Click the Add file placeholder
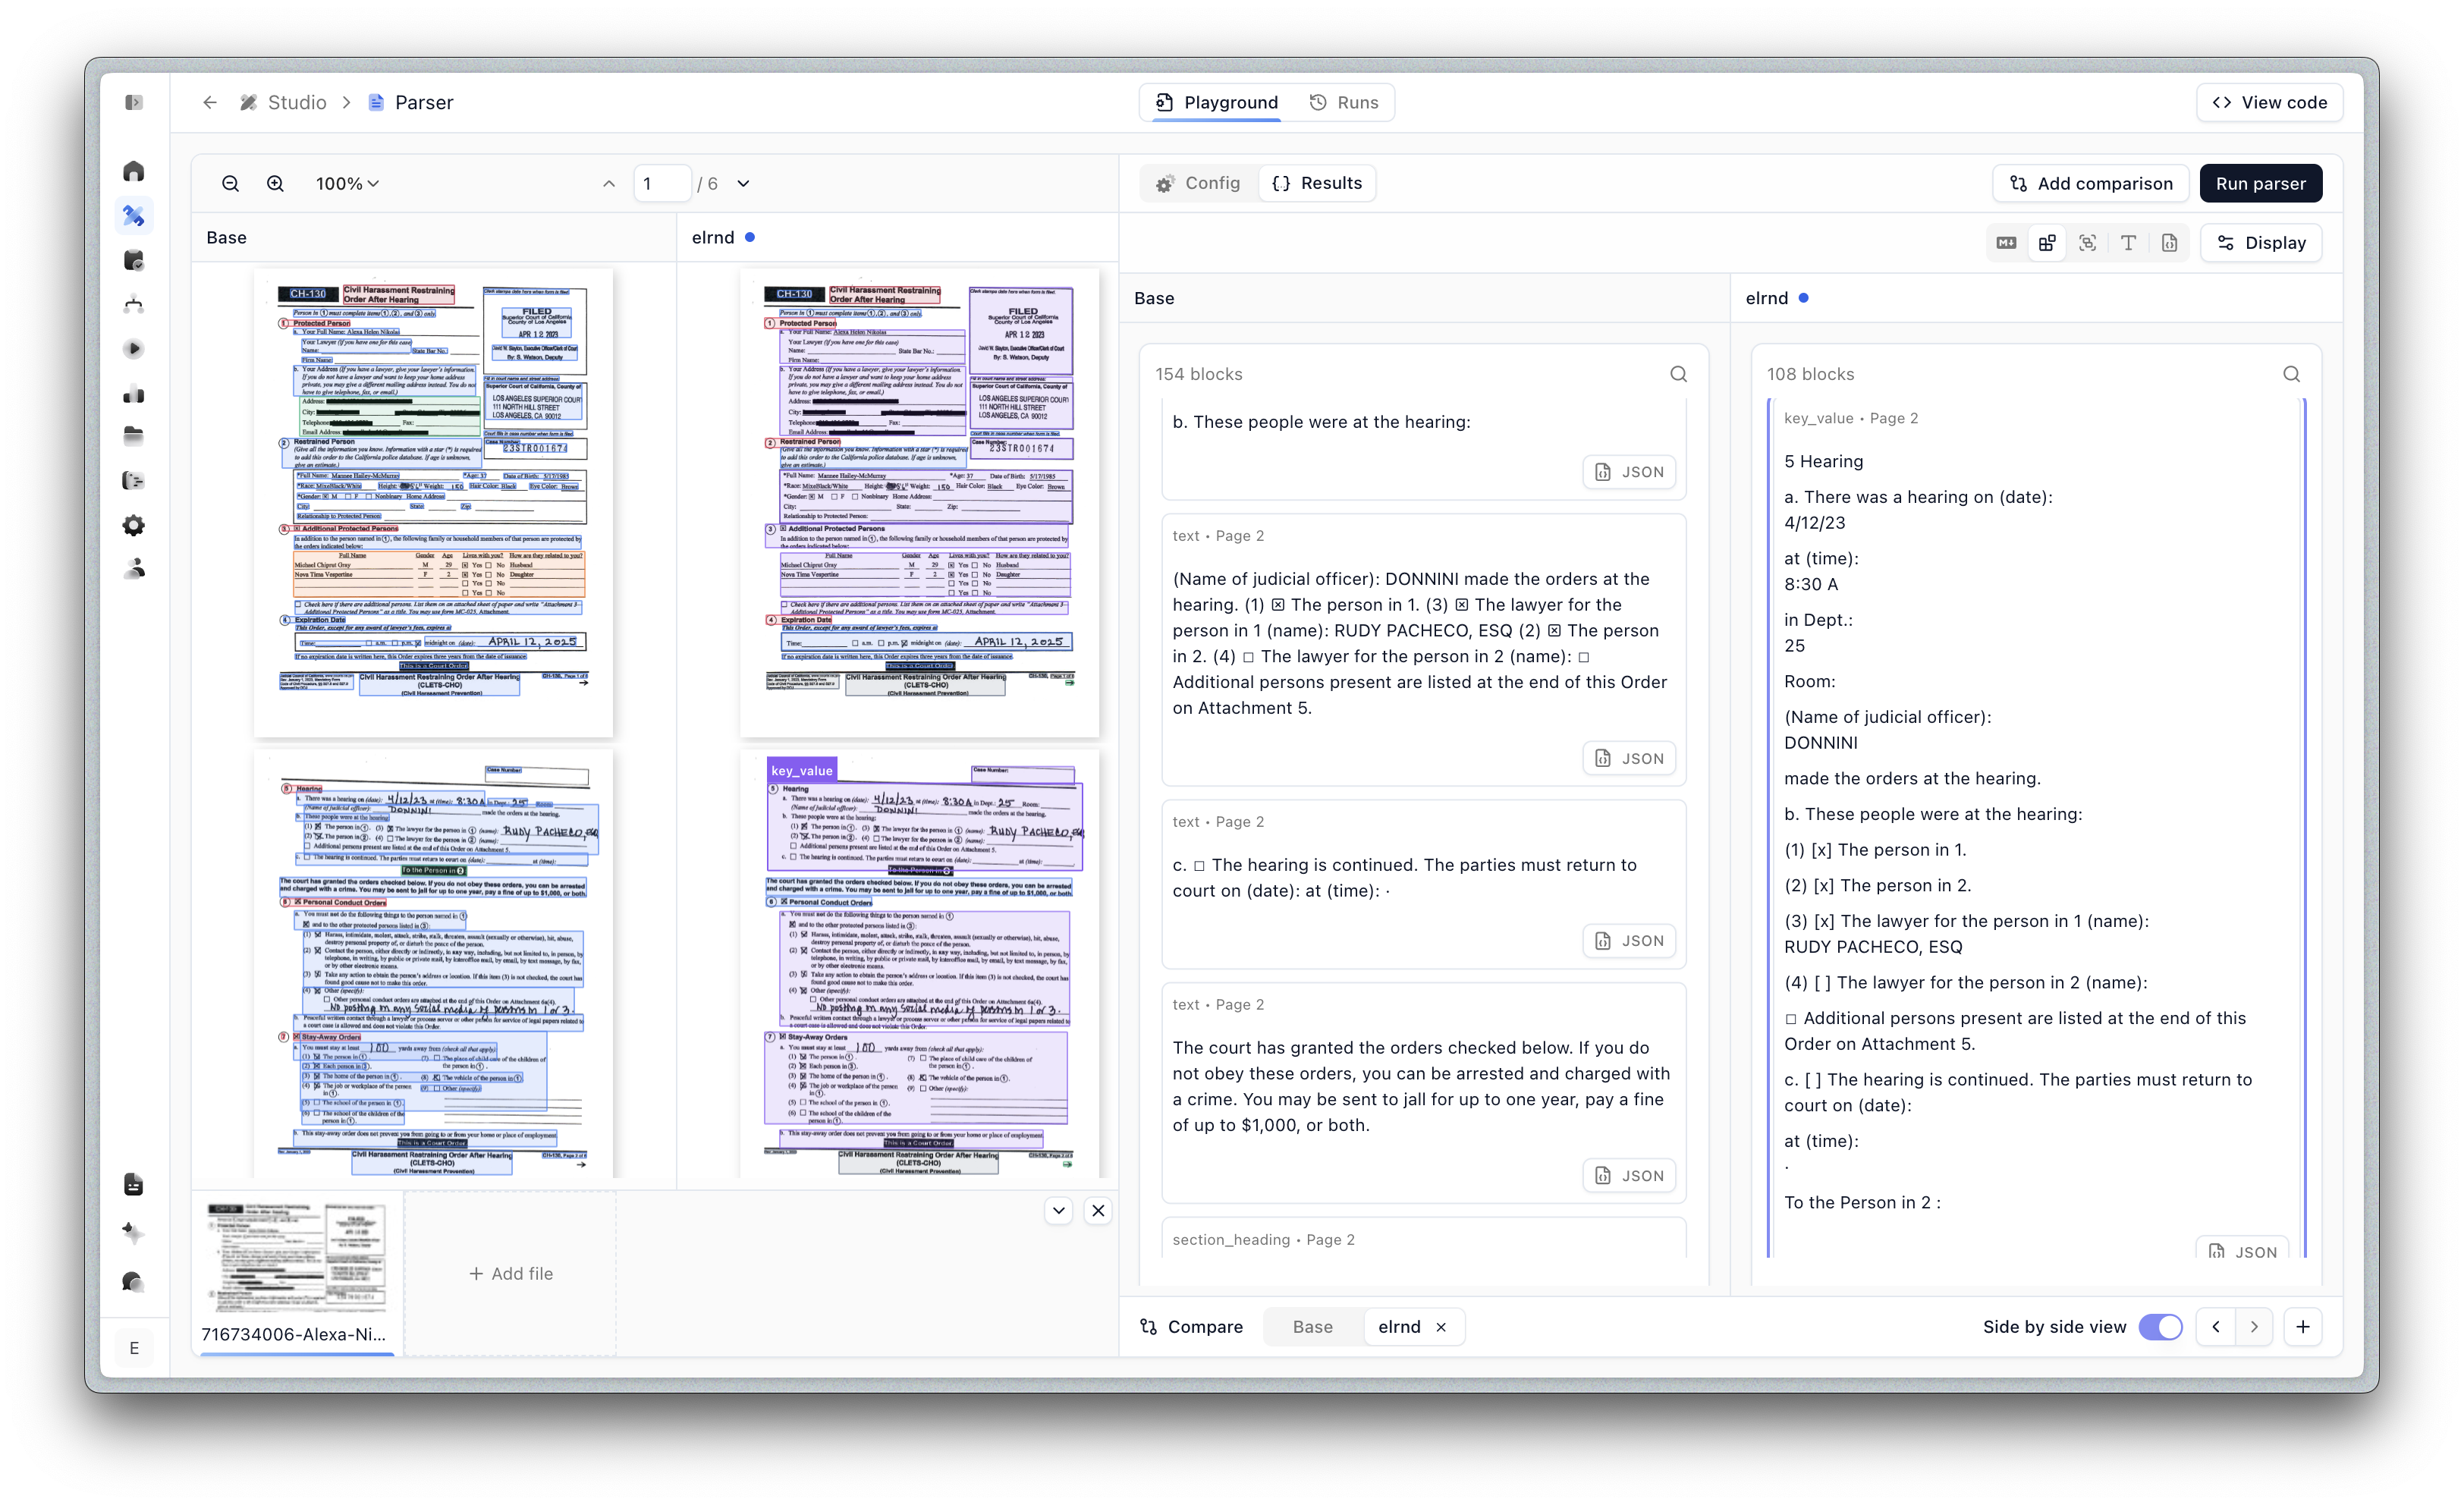 tap(511, 1274)
